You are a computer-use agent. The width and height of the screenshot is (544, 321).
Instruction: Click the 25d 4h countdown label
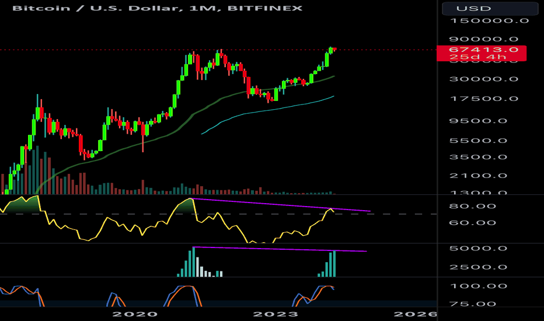tap(477, 57)
